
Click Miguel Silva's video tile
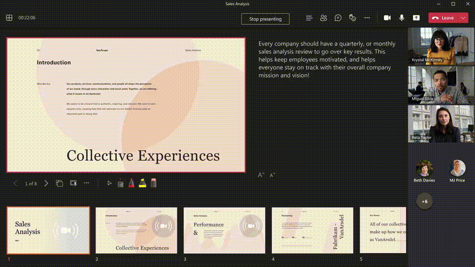click(441, 85)
